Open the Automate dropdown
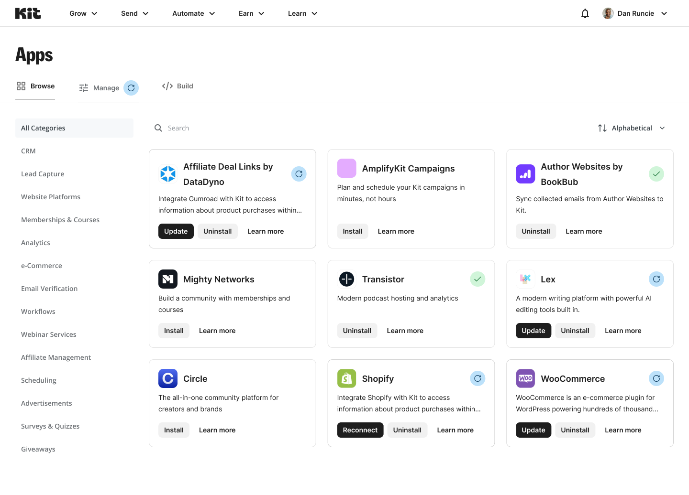The image size is (689, 495). pos(194,13)
